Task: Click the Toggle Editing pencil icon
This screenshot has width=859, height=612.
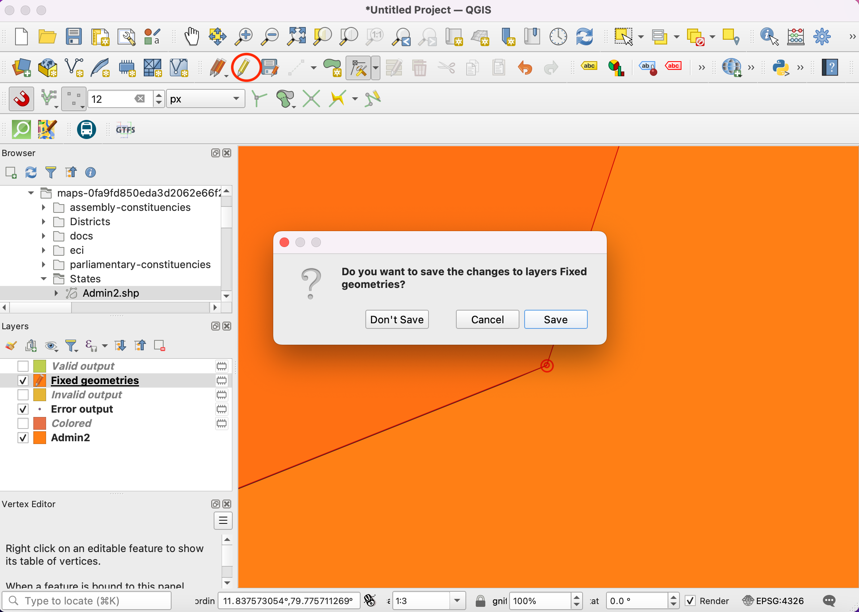Action: pos(244,68)
